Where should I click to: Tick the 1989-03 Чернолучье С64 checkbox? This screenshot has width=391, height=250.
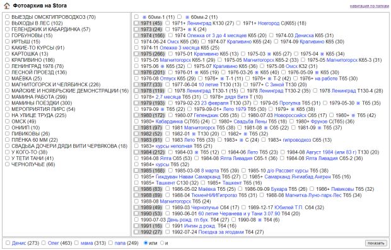tap(168, 207)
